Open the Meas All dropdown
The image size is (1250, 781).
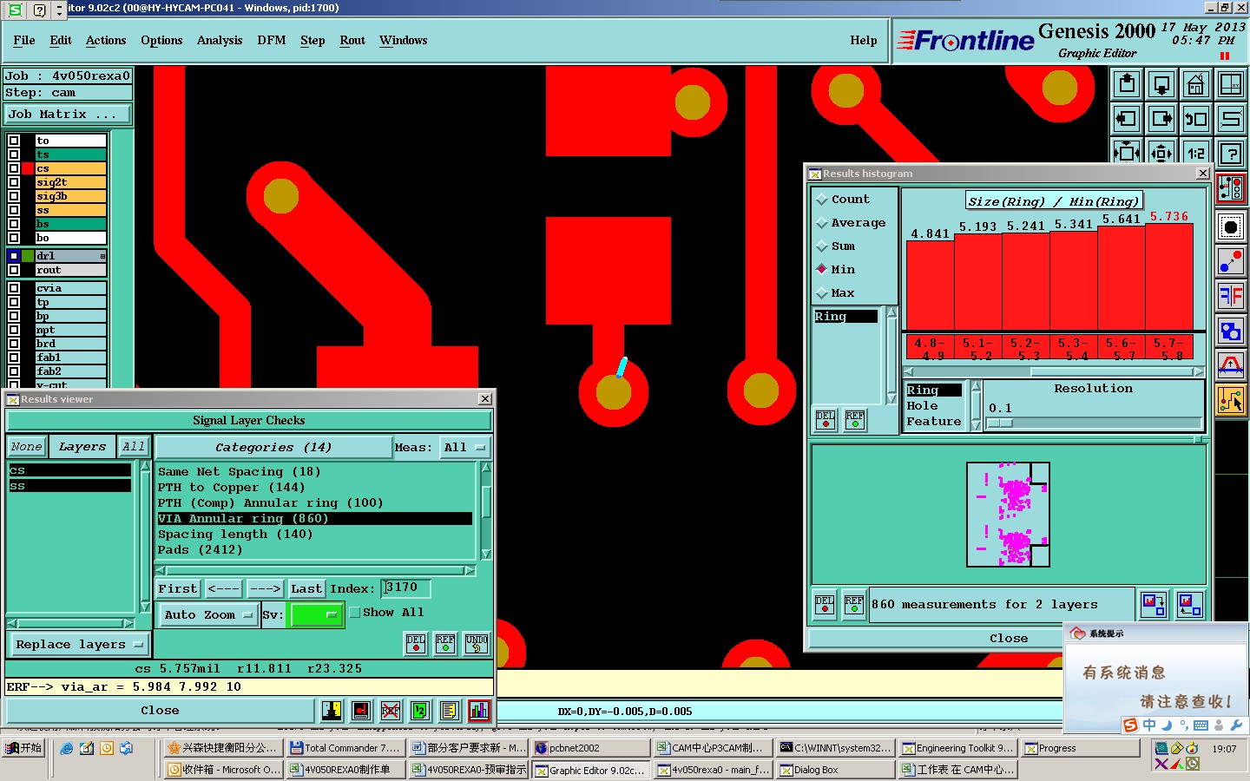[464, 448]
